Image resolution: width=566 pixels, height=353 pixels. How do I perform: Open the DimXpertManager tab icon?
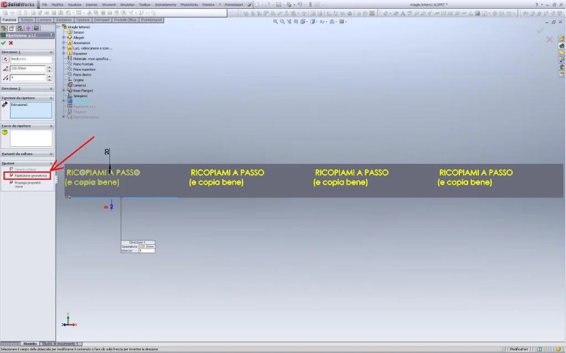(28, 28)
